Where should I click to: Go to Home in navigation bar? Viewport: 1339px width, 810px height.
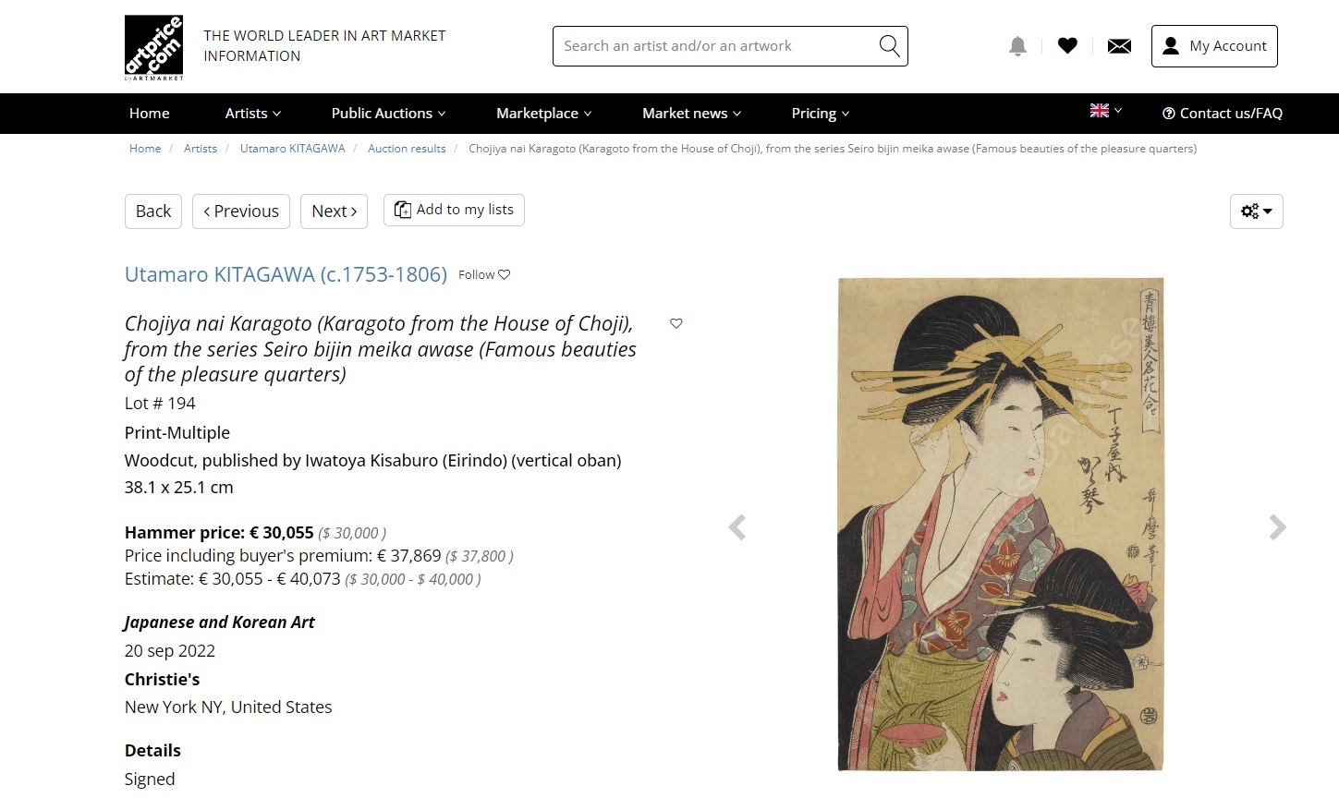click(x=150, y=113)
